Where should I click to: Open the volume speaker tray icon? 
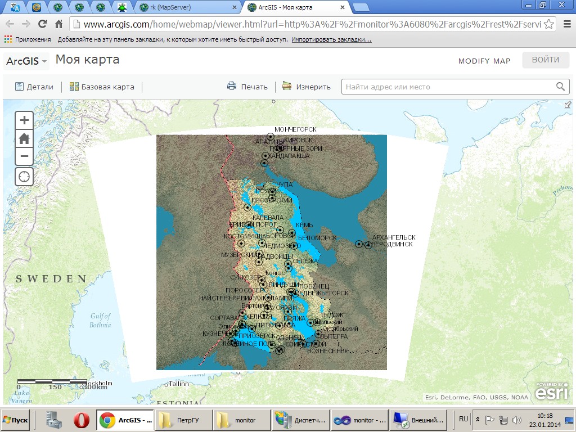(x=516, y=420)
